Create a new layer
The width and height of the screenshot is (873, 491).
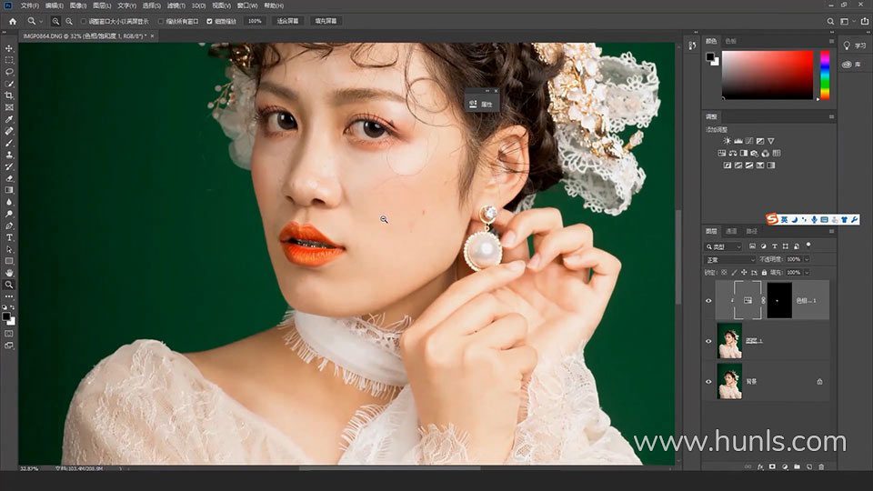click(809, 466)
